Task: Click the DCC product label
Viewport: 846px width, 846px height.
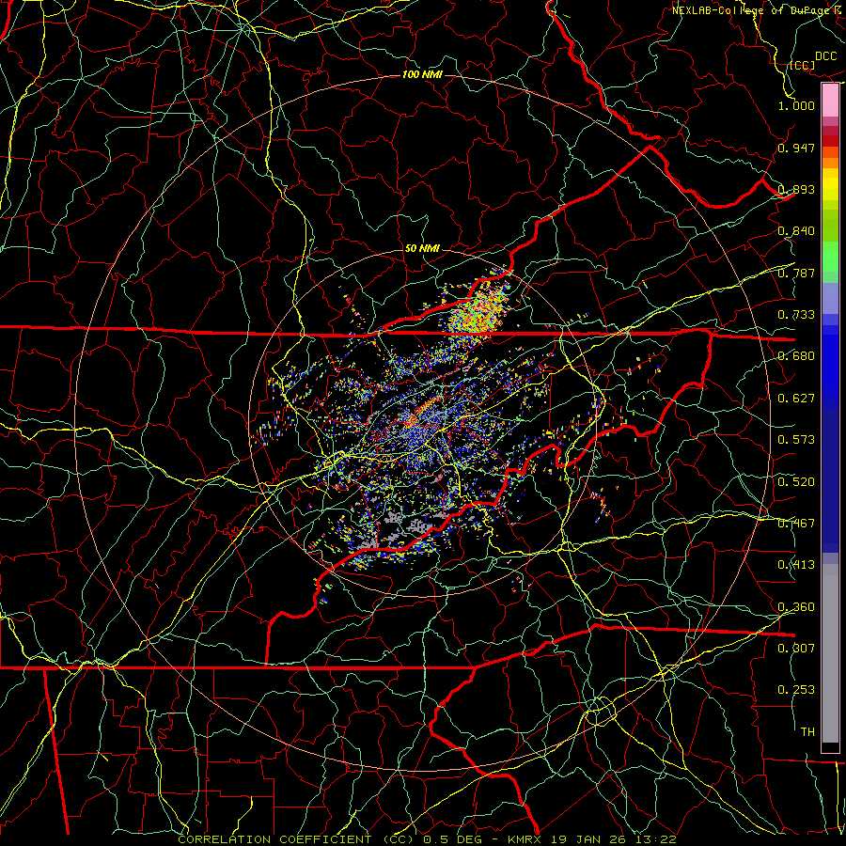Action: point(825,56)
